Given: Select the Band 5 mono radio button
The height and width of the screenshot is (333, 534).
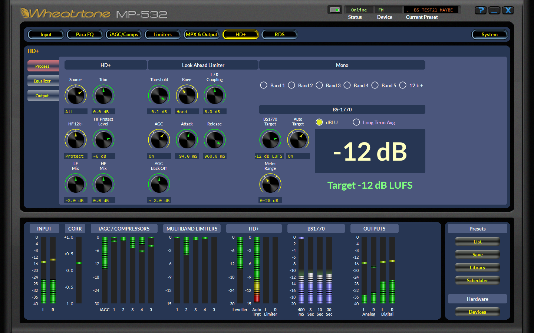Looking at the screenshot, I should (375, 85).
